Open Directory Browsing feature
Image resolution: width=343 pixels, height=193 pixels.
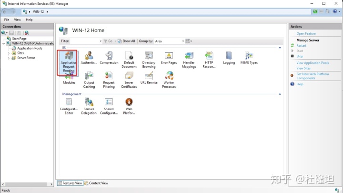(x=149, y=60)
